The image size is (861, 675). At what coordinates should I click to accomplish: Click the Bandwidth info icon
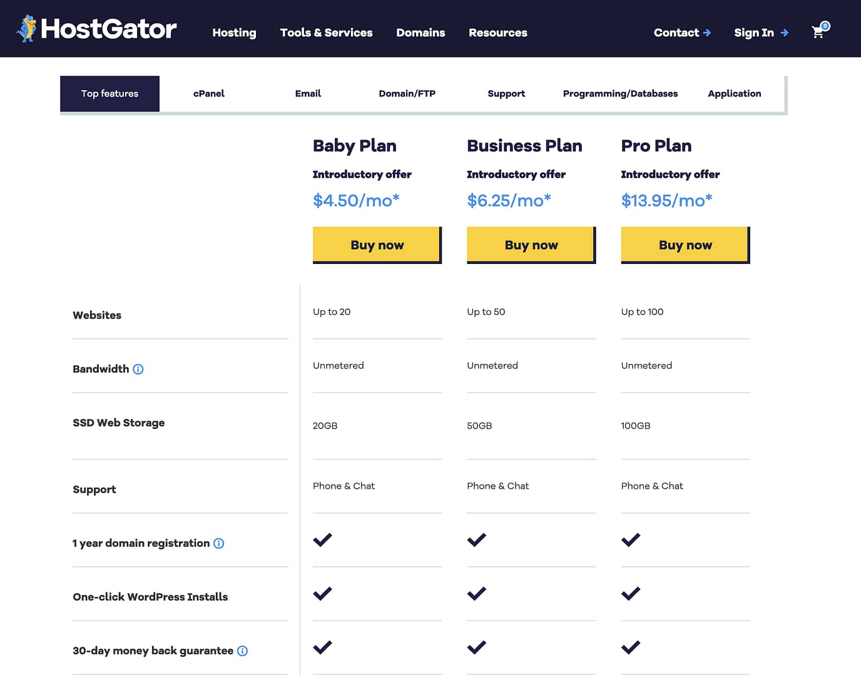pyautogui.click(x=138, y=369)
